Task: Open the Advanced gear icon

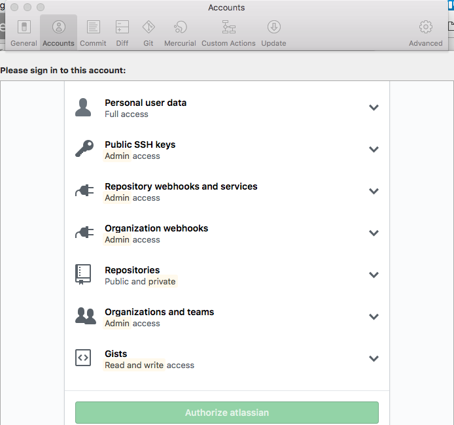Action: pos(426,27)
